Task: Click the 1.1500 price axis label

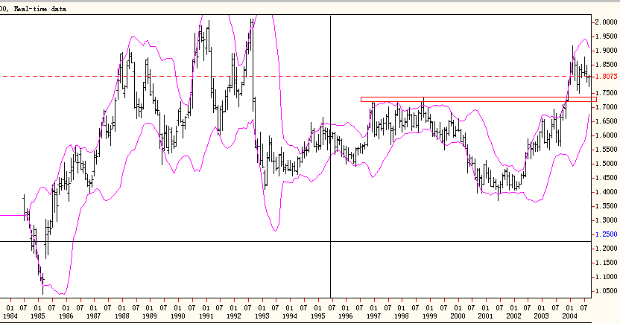Action: pyautogui.click(x=606, y=263)
